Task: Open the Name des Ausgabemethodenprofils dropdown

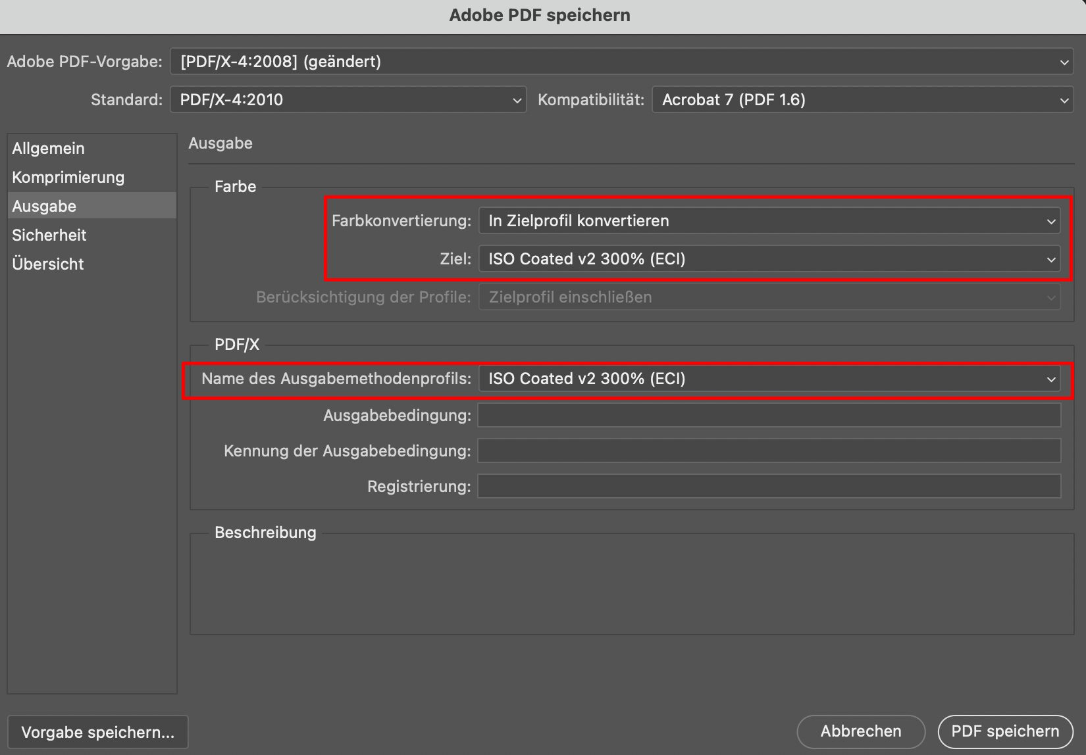Action: (x=769, y=379)
